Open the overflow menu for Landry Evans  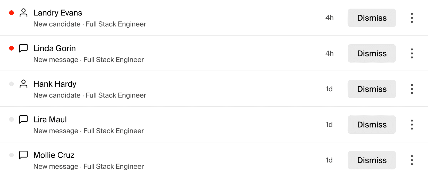(412, 18)
